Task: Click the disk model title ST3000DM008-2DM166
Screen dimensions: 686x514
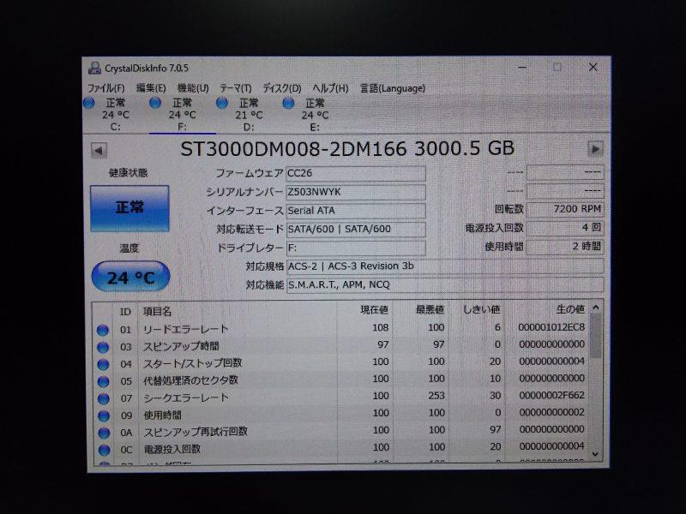Action: 293,149
